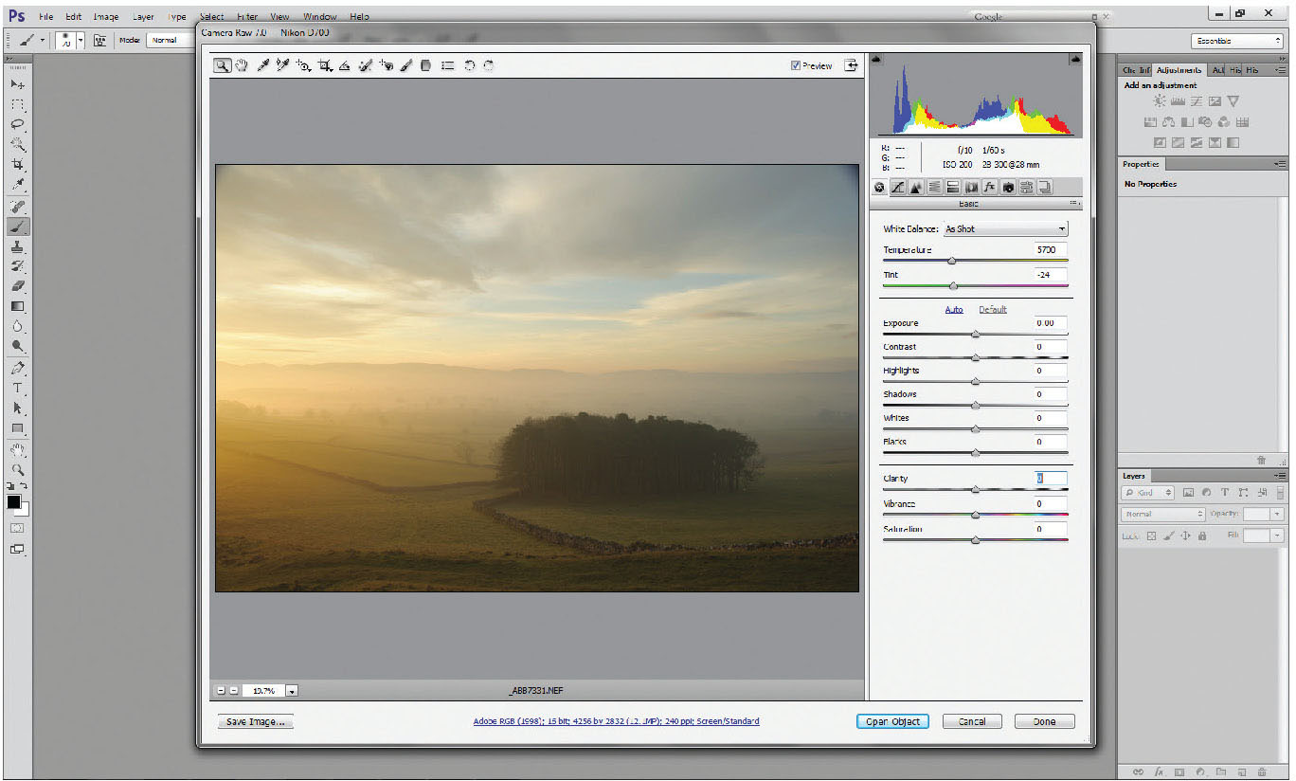Switch to the Camera Calibration tab
Image resolution: width=1296 pixels, height=781 pixels.
click(x=1008, y=188)
